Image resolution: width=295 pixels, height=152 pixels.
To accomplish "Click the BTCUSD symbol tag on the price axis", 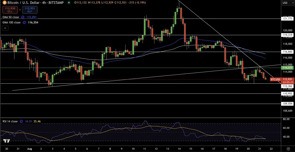I will [x=275, y=79].
